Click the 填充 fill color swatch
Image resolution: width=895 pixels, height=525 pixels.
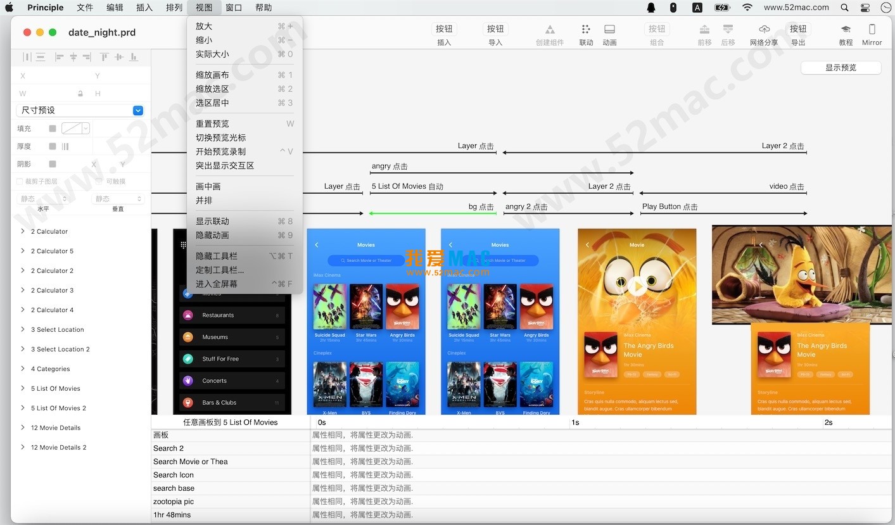[x=53, y=129]
